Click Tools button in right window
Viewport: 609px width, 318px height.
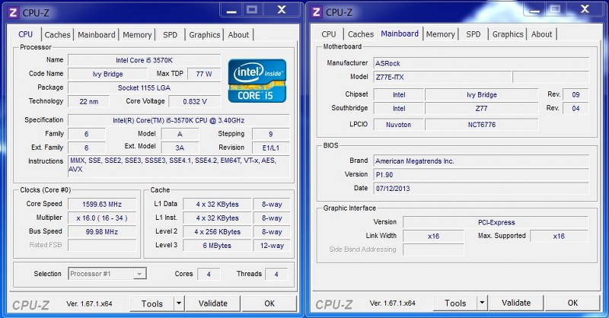pyautogui.click(x=455, y=303)
